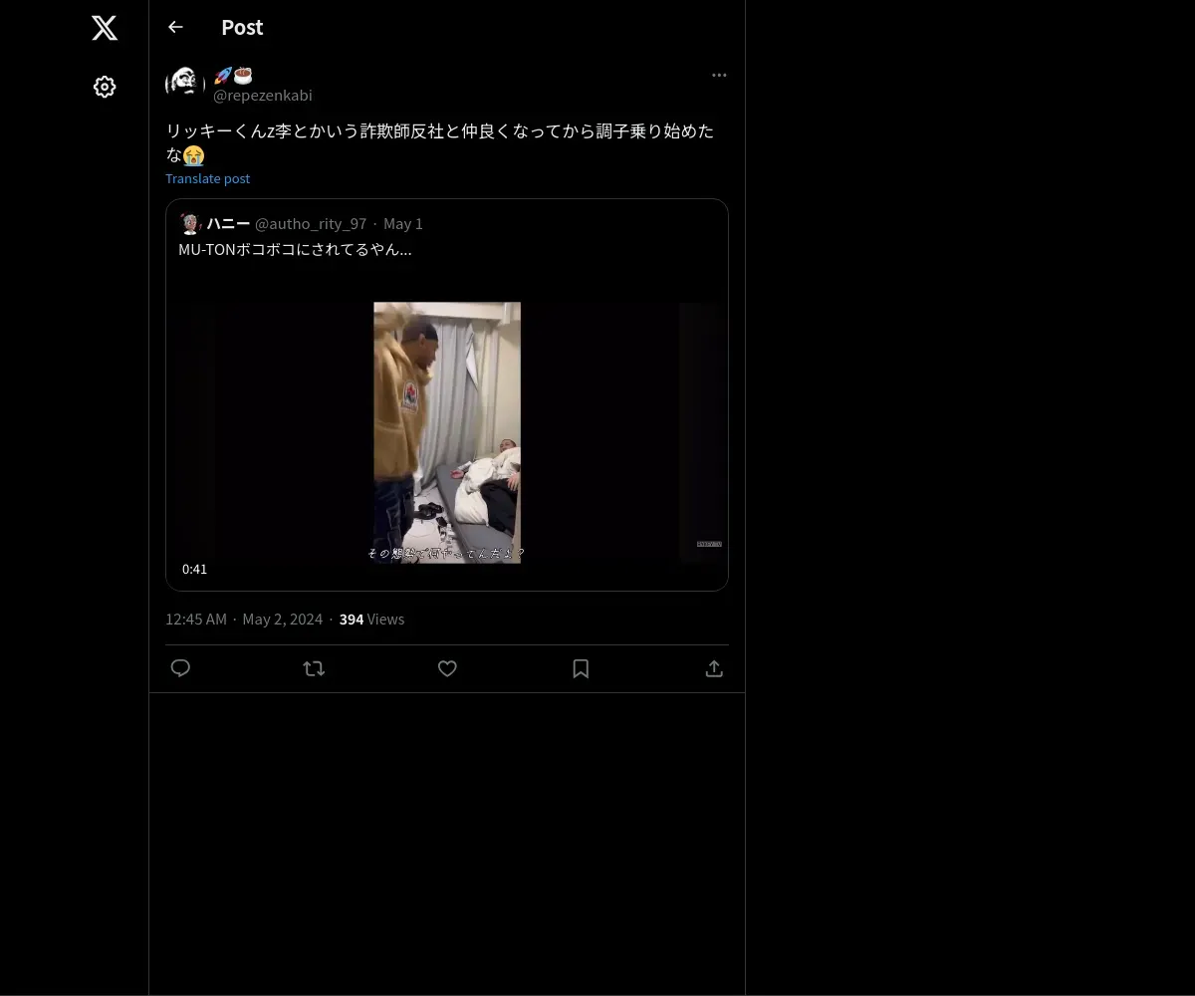Open the settings gear icon

pyautogui.click(x=105, y=87)
